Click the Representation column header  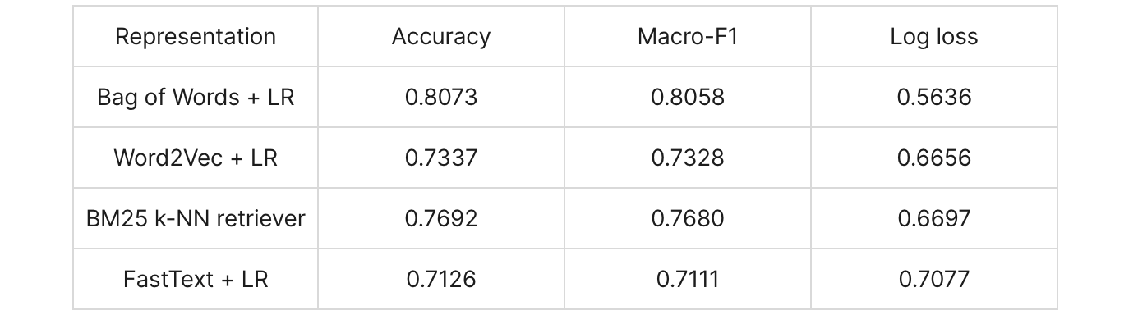196,37
